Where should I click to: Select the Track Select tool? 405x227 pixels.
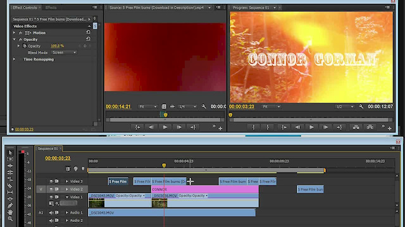[x=10, y=159]
